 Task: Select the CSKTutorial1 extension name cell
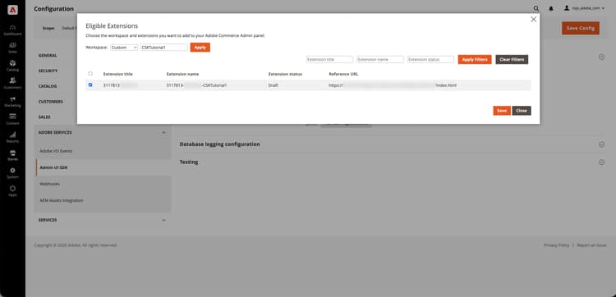coord(197,85)
